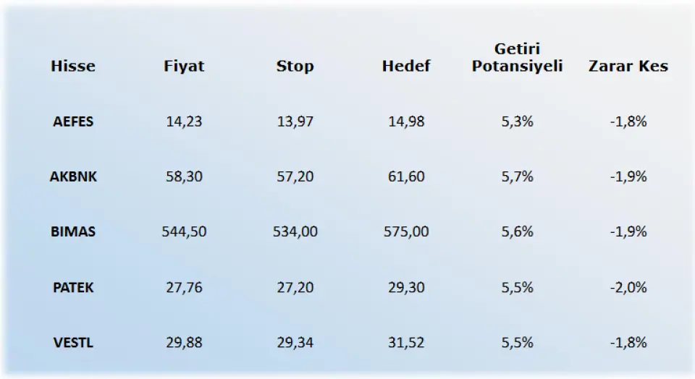Click the Fiyat column header
The image size is (695, 379).
point(184,67)
